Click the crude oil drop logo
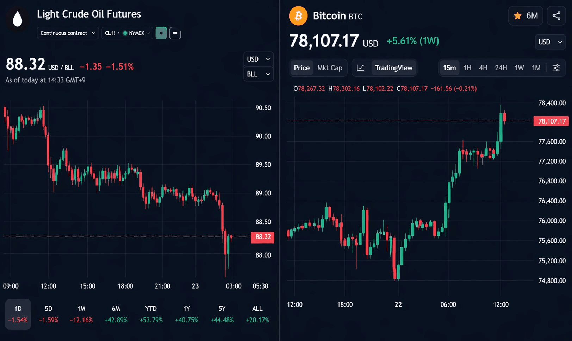This screenshot has width=572, height=341. pyautogui.click(x=17, y=19)
